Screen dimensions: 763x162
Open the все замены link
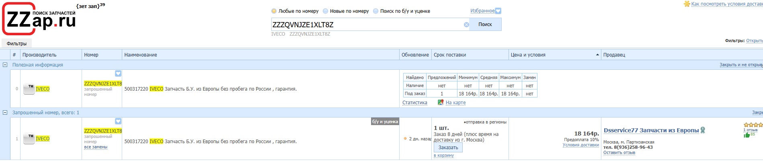coord(96,147)
